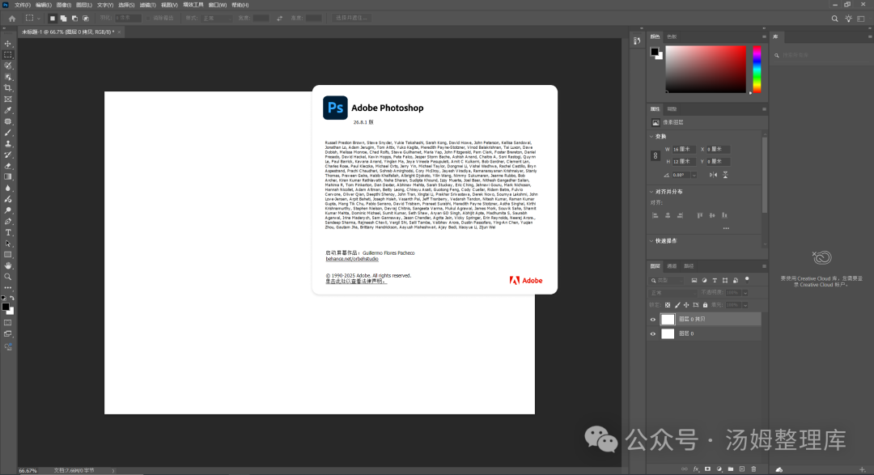Screen dimensions: 874x475
Task: Select the Move tool
Action: coord(8,44)
